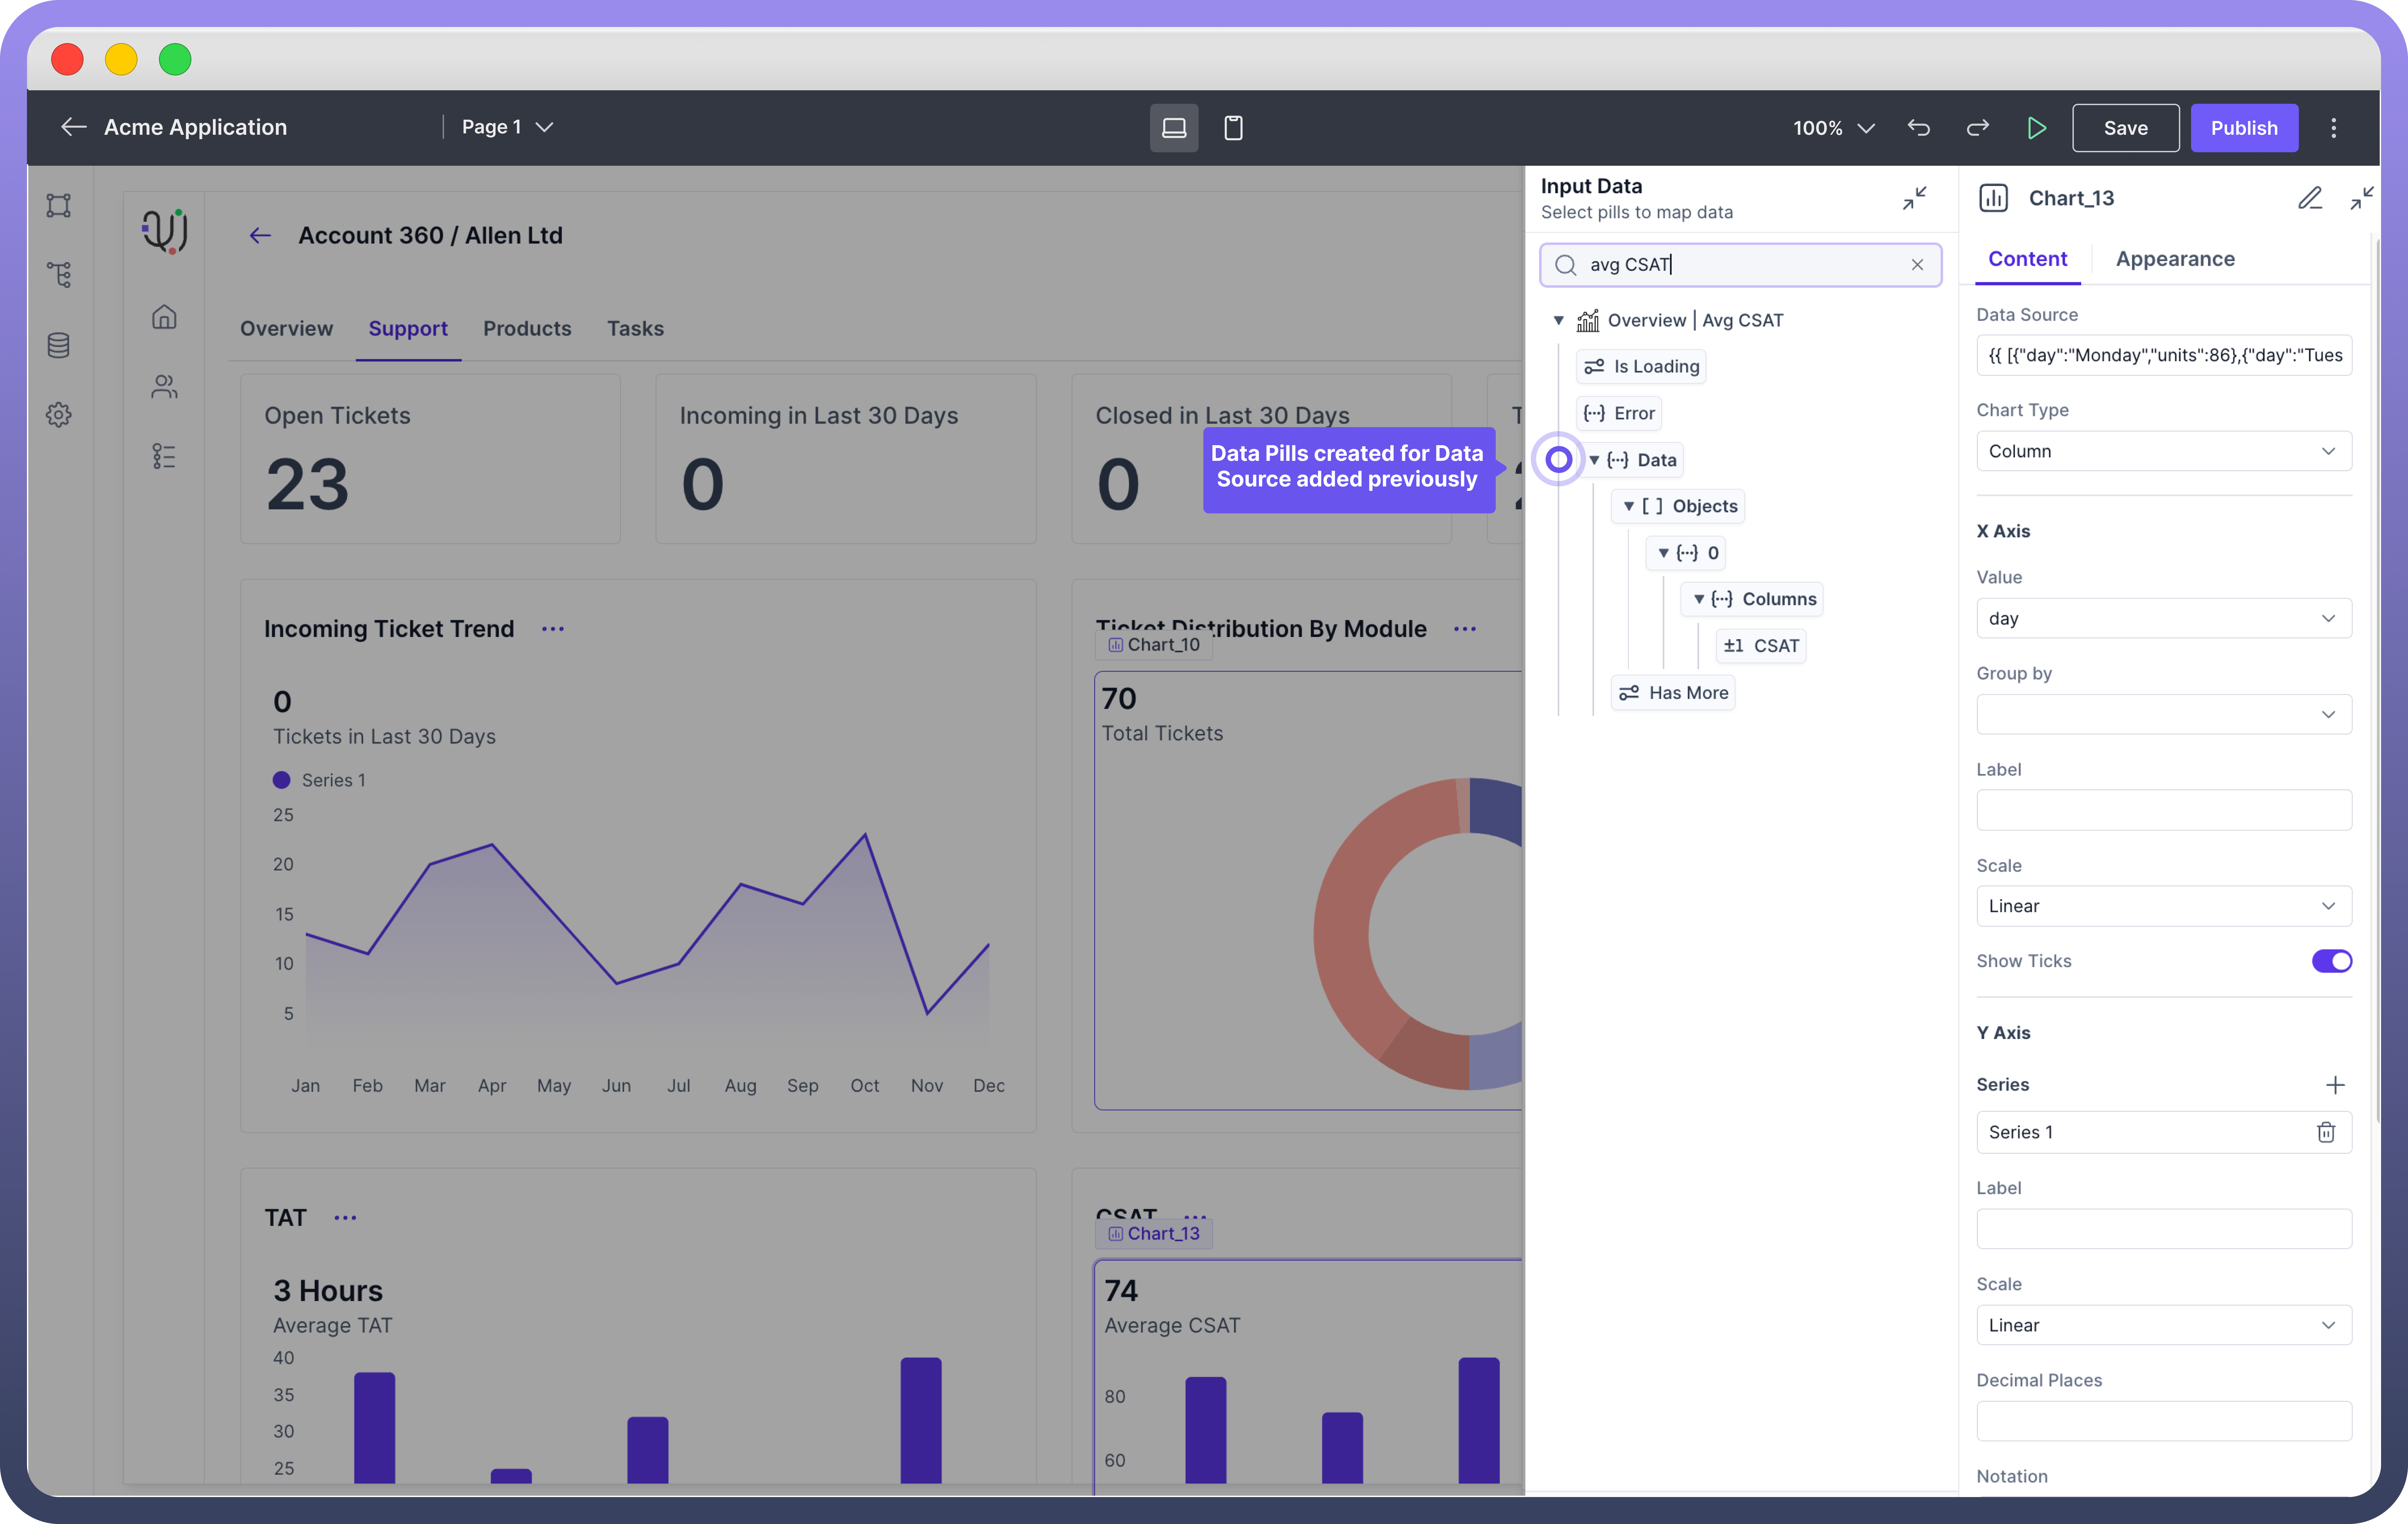
Task: Click the pencil edit icon beside Chart_13
Action: tap(2309, 198)
